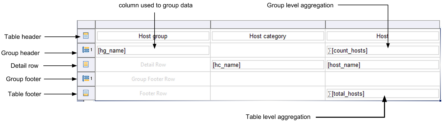Click the table footer row icon
The width and height of the screenshot is (443, 121).
tap(86, 93)
